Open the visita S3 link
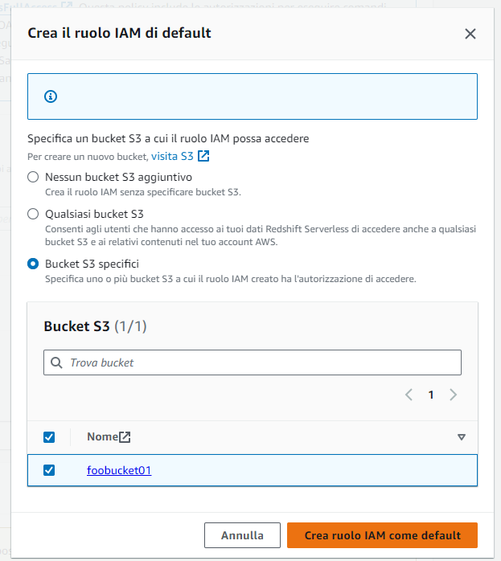 click(172, 157)
